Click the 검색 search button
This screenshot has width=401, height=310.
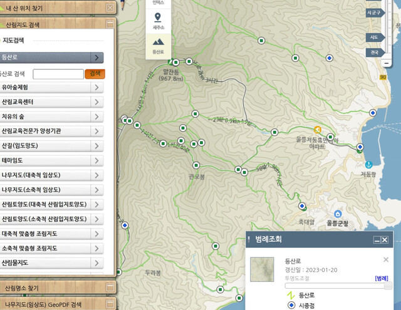pos(95,74)
